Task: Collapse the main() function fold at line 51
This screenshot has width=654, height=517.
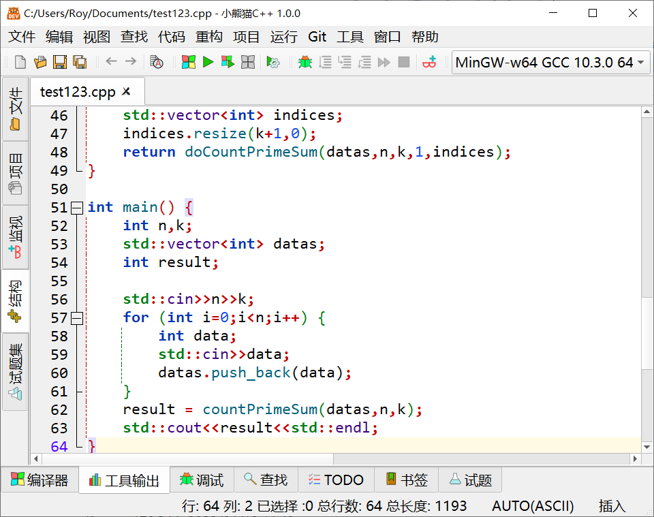Action: coord(77,208)
